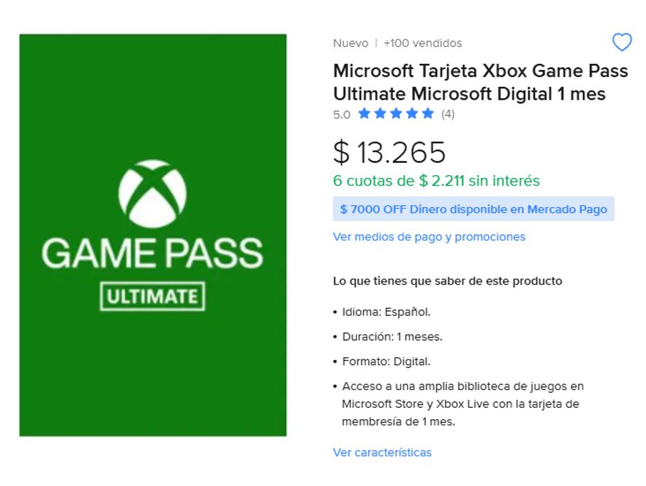Click the $ 7000 OFF Mercado Pago badge
The height and width of the screenshot is (486, 646).
(x=473, y=209)
